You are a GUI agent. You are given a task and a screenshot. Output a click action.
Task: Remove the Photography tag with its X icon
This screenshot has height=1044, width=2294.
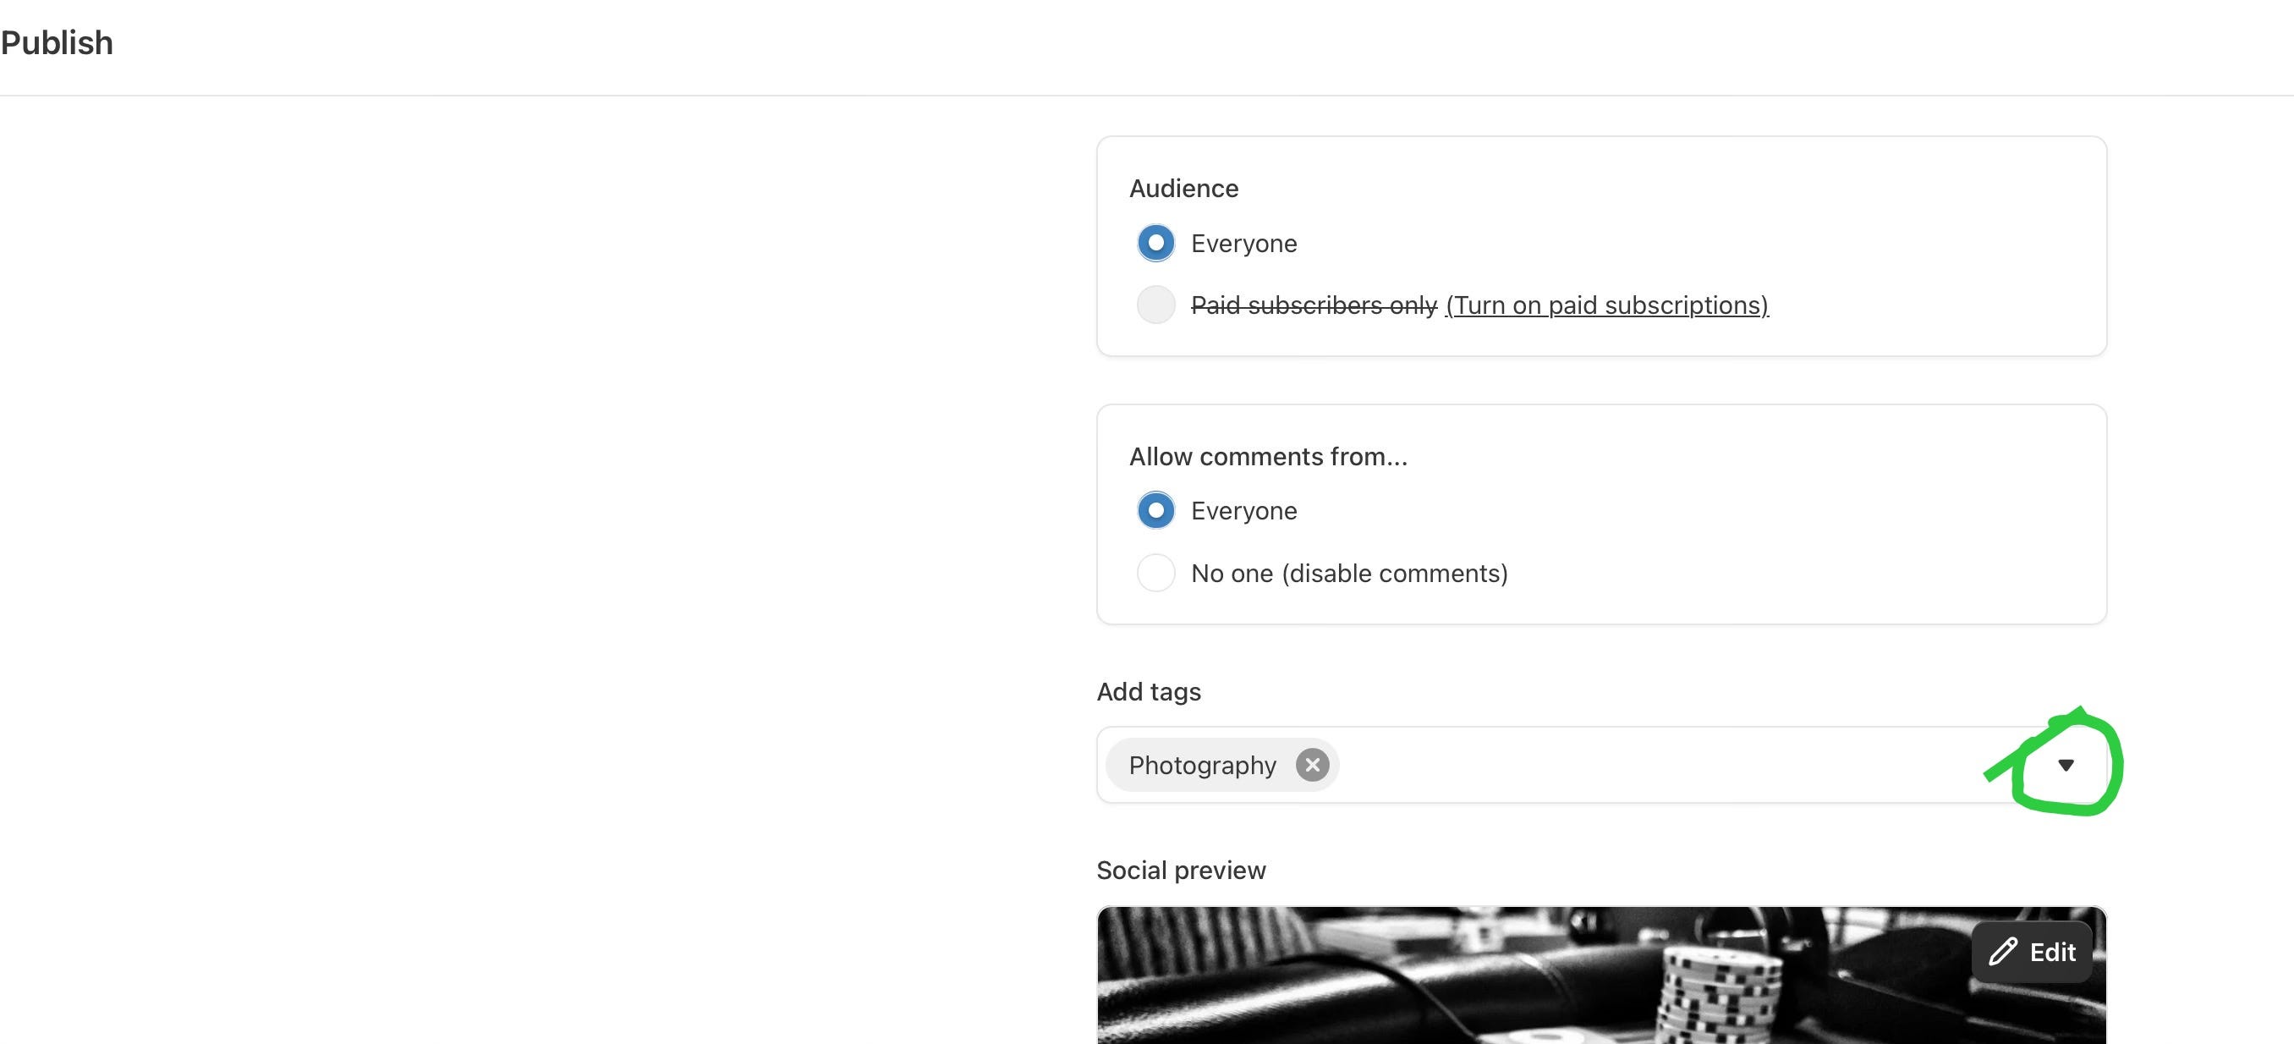click(1312, 765)
